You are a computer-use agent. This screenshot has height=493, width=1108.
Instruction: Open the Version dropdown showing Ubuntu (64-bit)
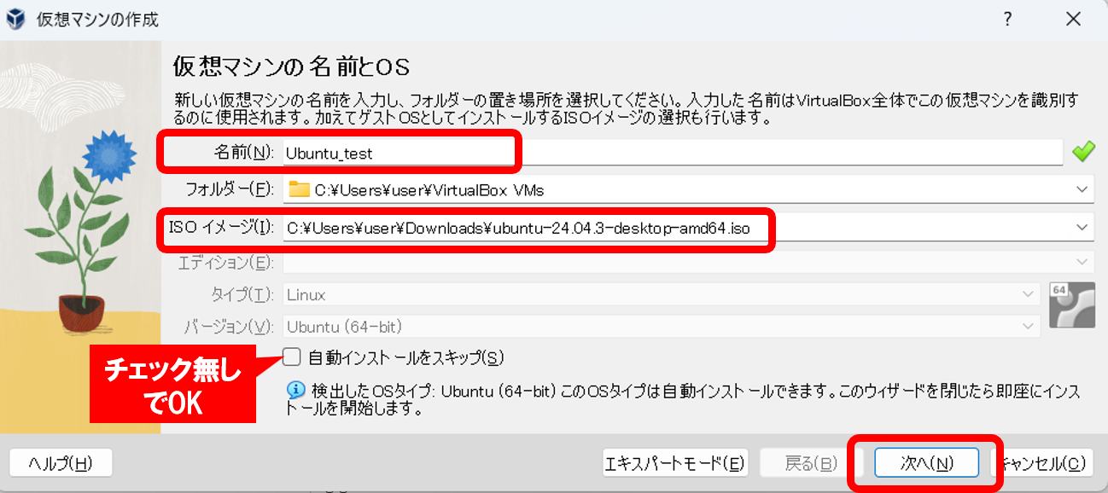1027,327
